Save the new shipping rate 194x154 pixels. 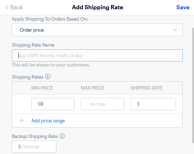coord(183,7)
